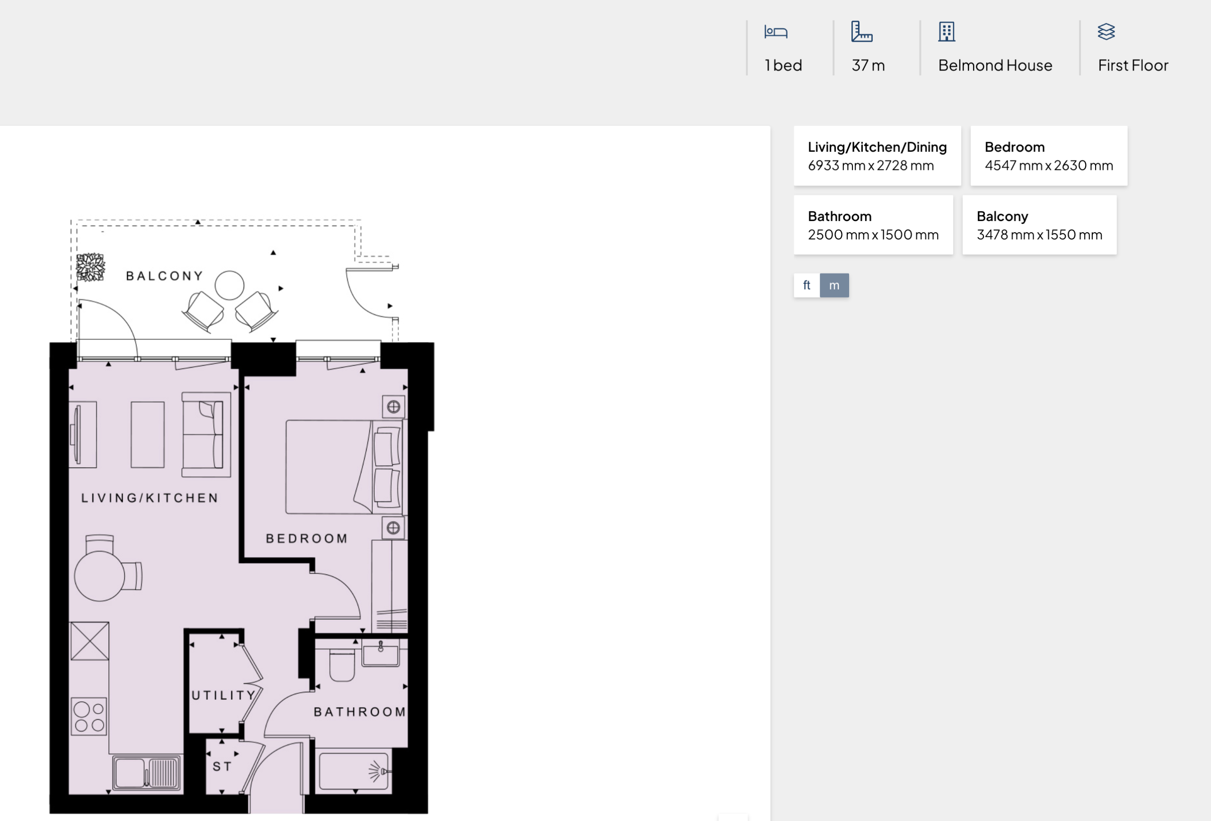Click the BEDROOM label on floorplan
Image resolution: width=1211 pixels, height=821 pixels.
pos(307,539)
